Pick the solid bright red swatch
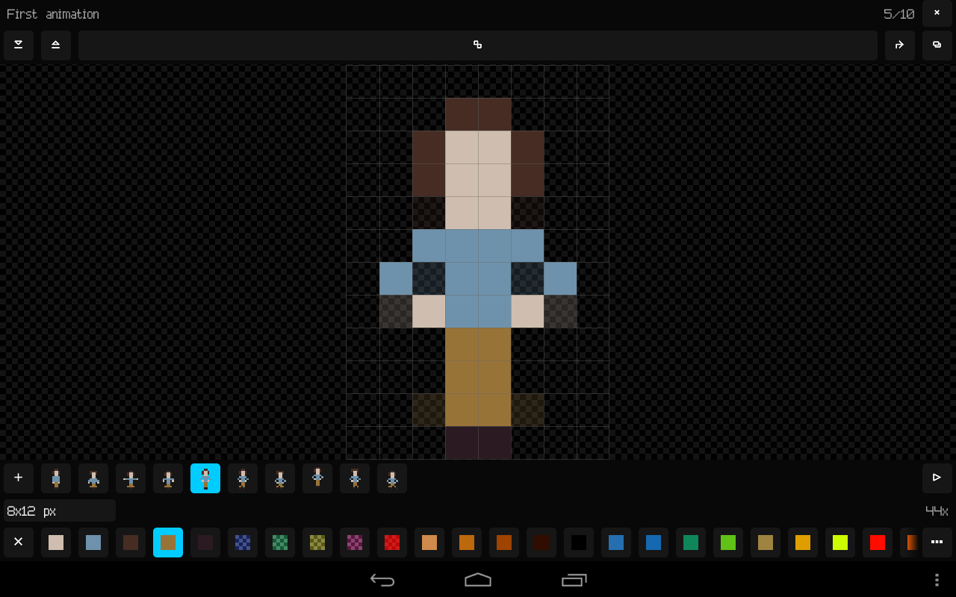 coord(878,543)
